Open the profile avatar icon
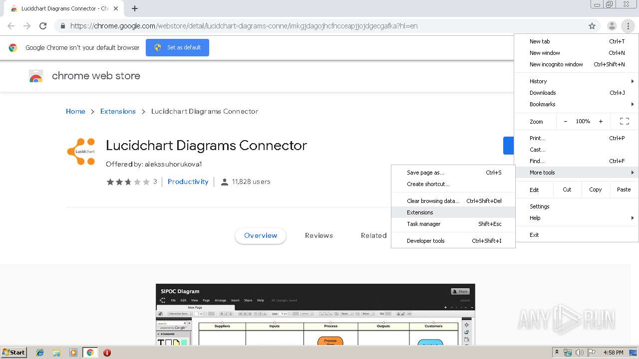This screenshot has width=639, height=359. pyautogui.click(x=612, y=26)
